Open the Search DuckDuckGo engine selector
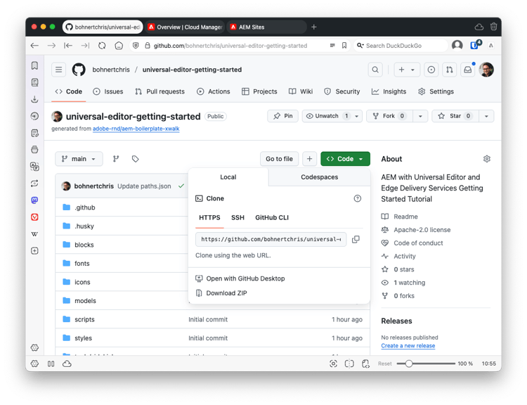 pos(360,46)
